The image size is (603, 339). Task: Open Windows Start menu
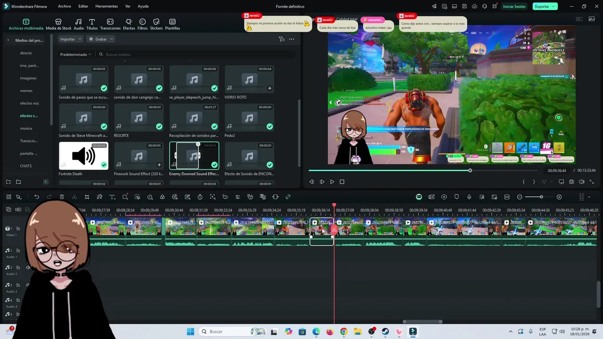point(190,331)
